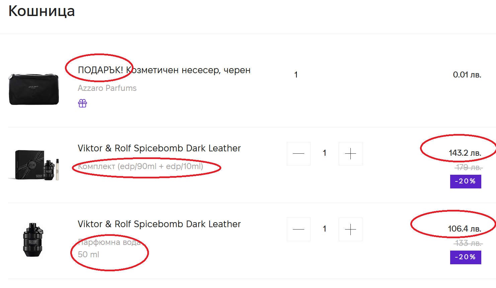This screenshot has width=496, height=288.
Task: Click the -20% badge under 179 лв.
Action: tap(465, 181)
